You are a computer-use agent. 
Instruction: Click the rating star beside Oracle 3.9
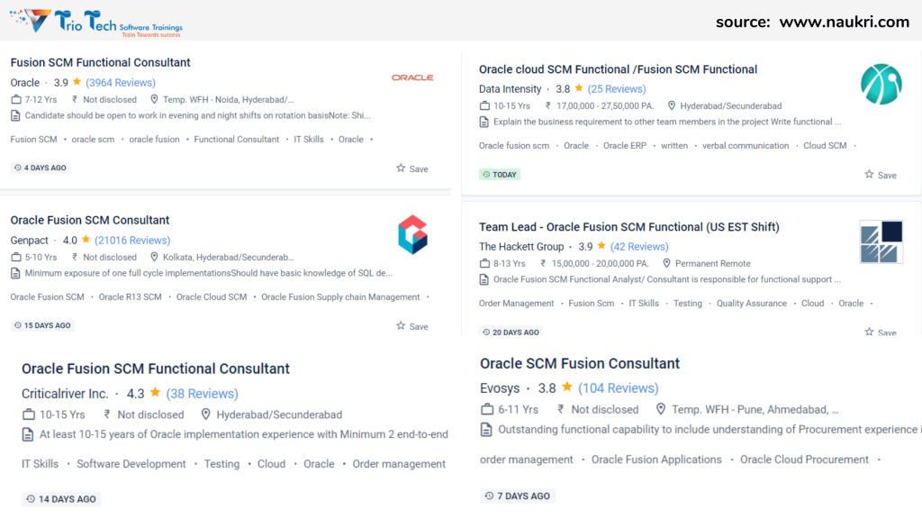tap(77, 82)
